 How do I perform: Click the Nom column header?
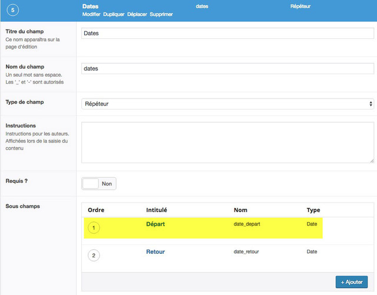click(x=240, y=210)
